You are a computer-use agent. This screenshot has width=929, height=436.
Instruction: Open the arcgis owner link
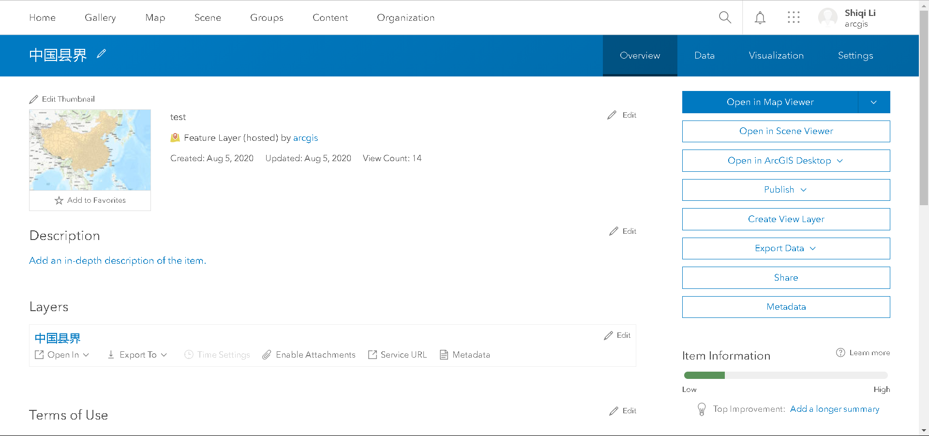[306, 138]
